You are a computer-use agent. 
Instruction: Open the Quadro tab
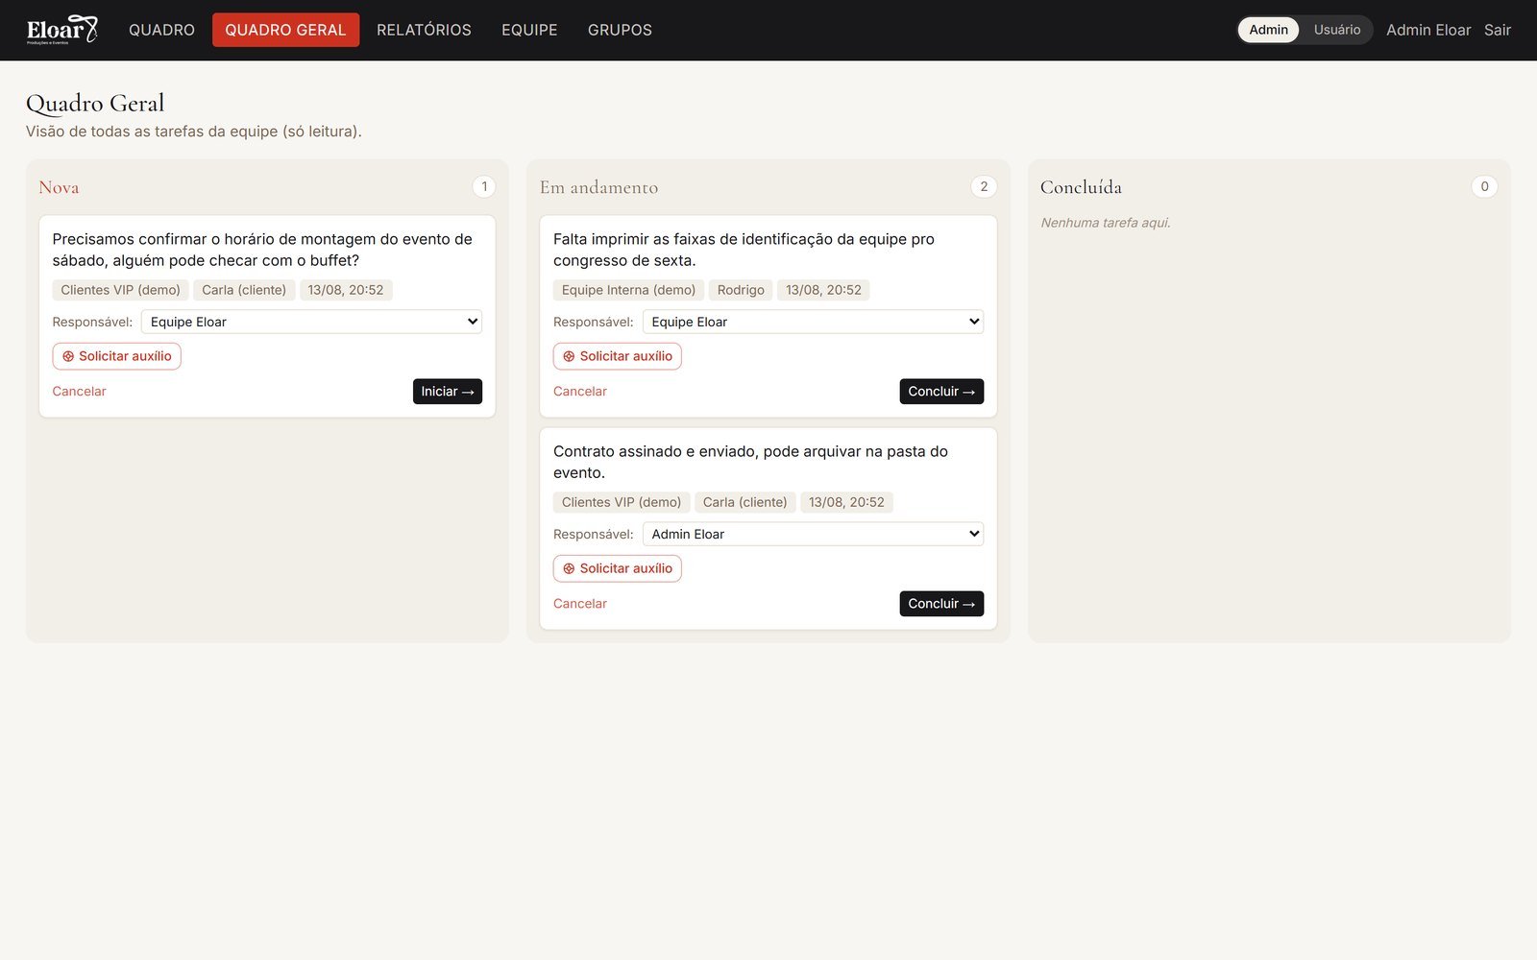[161, 30]
